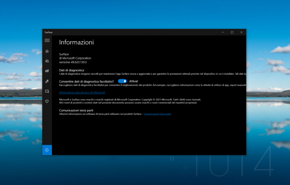Open the blue Comunicazioni terze parti hyperlink
Image resolution: width=290 pixels, height=185 pixels.
[157, 114]
